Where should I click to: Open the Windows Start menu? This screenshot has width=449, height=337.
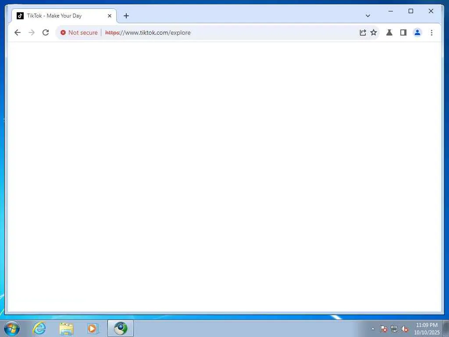tap(12, 328)
